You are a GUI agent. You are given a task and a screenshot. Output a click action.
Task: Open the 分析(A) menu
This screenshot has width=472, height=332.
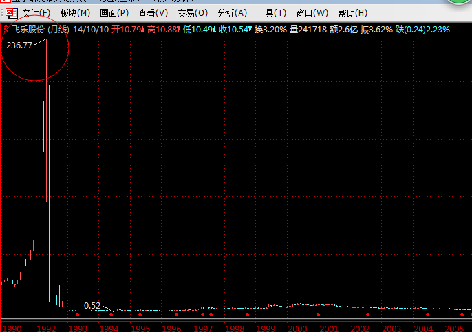pyautogui.click(x=233, y=13)
